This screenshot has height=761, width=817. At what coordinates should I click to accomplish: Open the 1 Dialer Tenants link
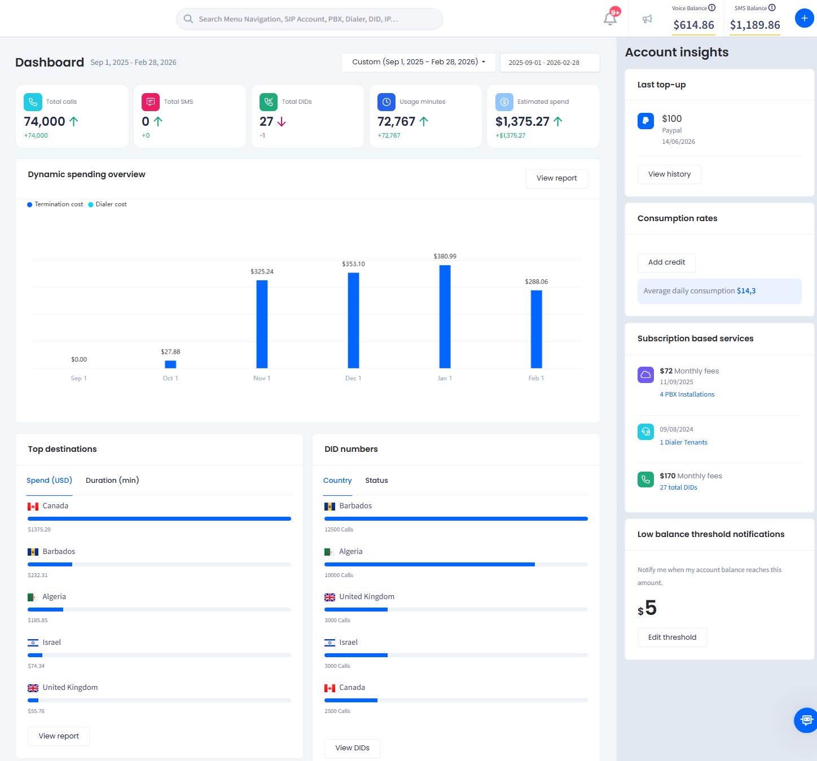click(683, 442)
